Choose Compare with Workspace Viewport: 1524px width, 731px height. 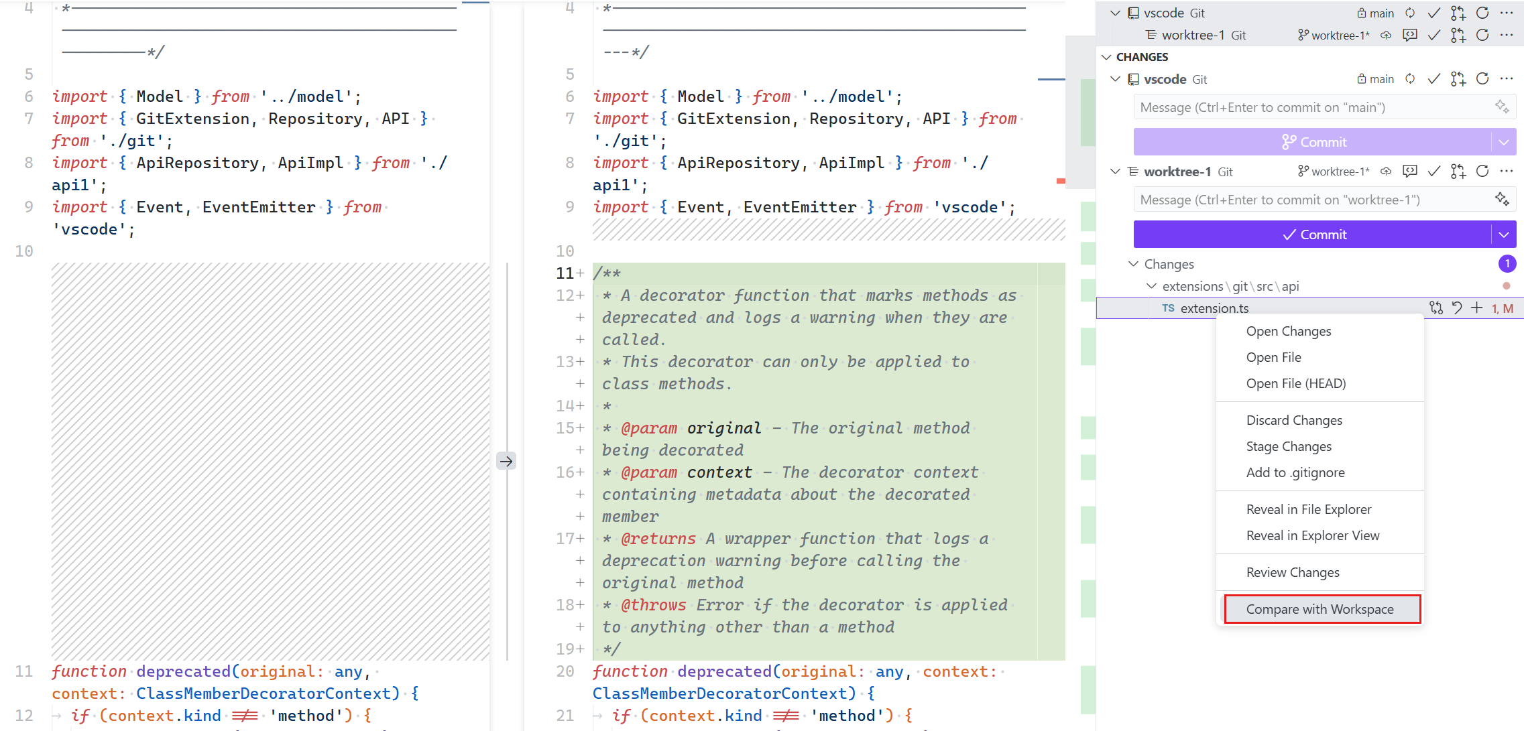[x=1320, y=609]
